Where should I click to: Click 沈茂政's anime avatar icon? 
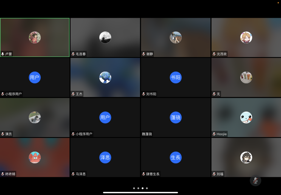(246, 37)
